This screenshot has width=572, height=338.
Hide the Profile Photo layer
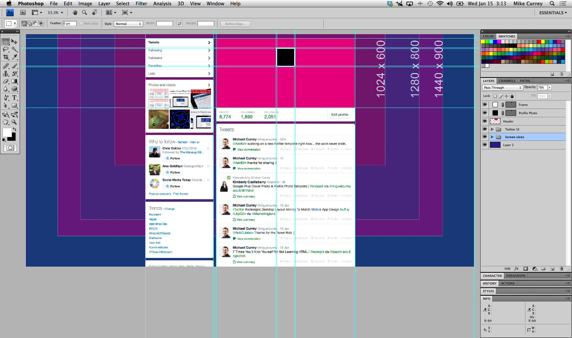[485, 113]
